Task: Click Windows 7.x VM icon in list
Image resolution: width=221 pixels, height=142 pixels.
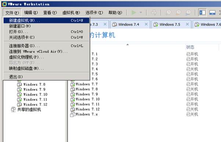Action: point(73,115)
